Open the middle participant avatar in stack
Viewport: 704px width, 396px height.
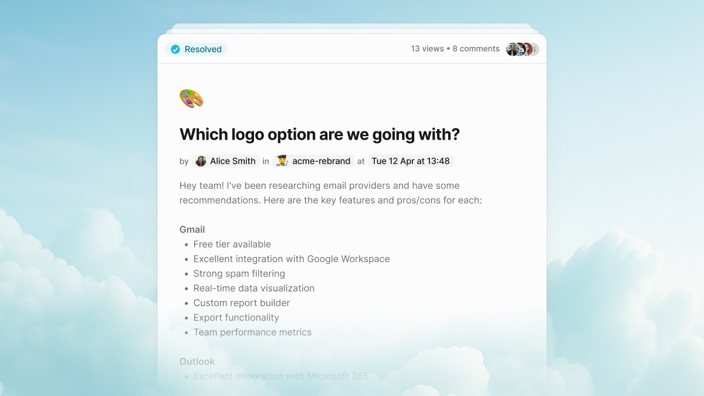522,49
